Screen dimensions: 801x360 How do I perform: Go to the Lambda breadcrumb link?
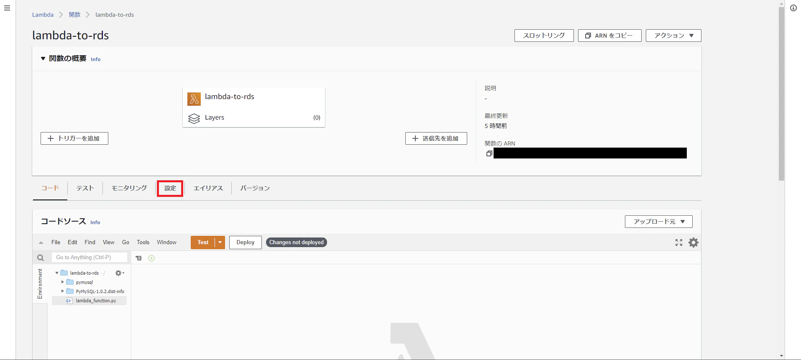tap(43, 15)
